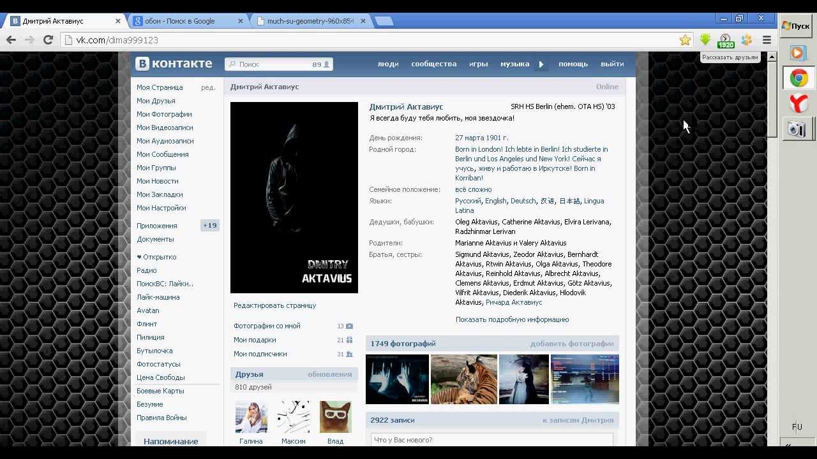Screen dimensions: 817x459
Task: Click gifts icon next to 21
Action: [349, 340]
